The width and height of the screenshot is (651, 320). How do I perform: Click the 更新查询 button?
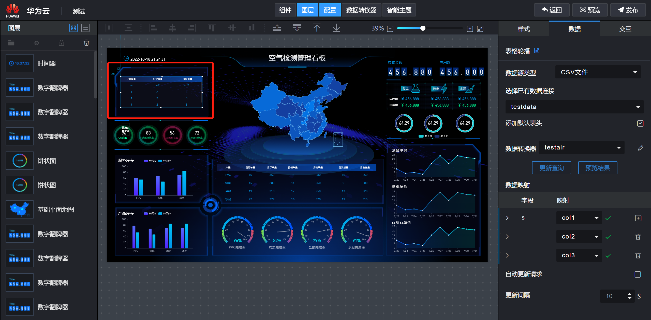tap(551, 168)
